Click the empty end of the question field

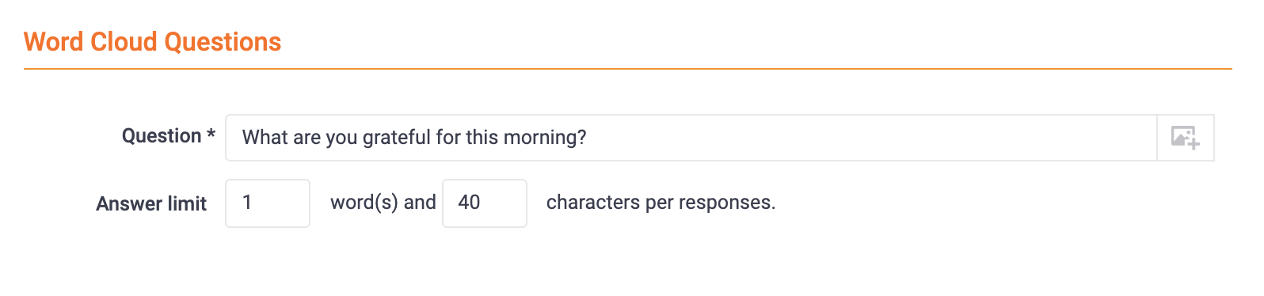click(871, 138)
